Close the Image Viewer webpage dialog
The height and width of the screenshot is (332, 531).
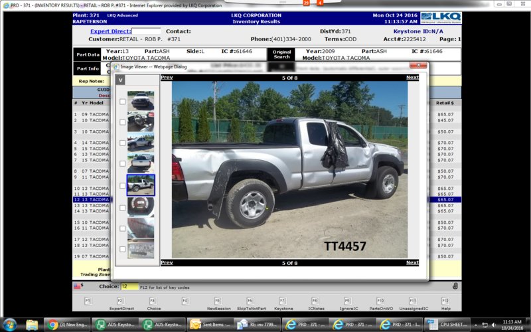418,65
